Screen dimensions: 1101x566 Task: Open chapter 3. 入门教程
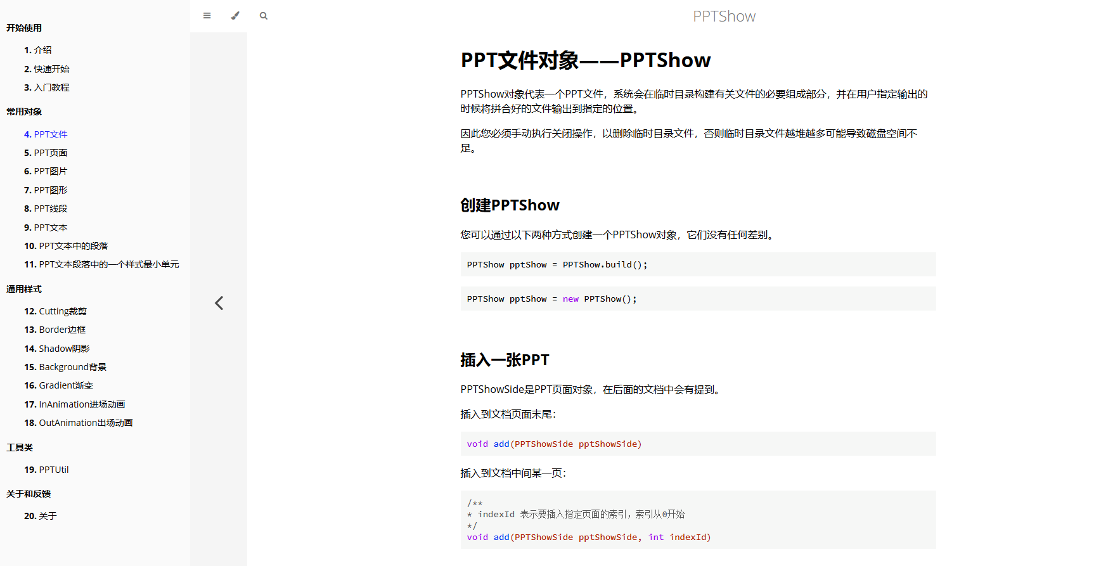[47, 87]
